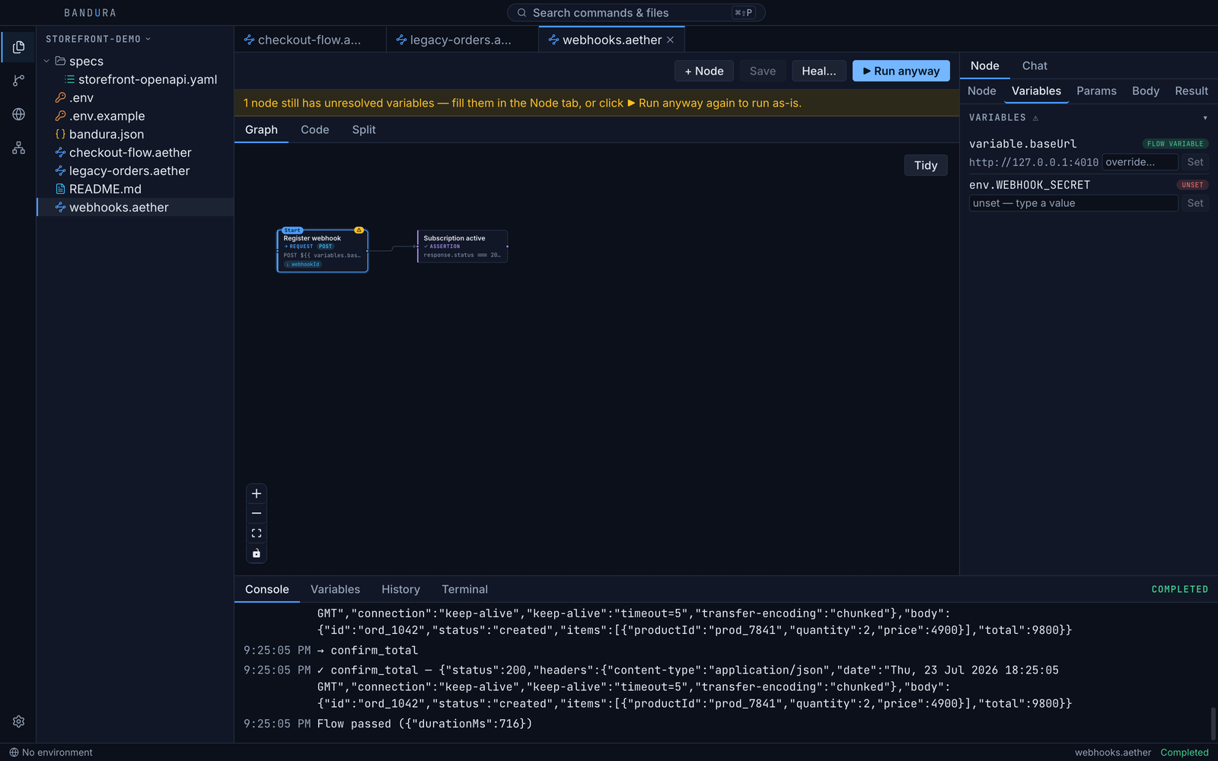Click the folder icon beside specs

(60, 61)
